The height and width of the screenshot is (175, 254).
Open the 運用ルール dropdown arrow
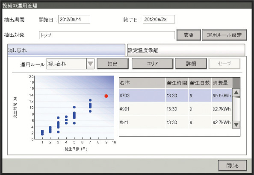[x=90, y=64]
